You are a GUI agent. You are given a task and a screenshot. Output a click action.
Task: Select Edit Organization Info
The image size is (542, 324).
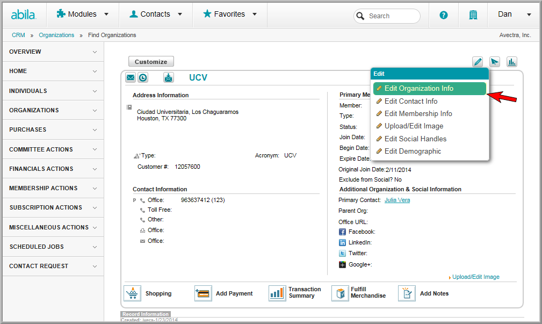click(x=430, y=89)
